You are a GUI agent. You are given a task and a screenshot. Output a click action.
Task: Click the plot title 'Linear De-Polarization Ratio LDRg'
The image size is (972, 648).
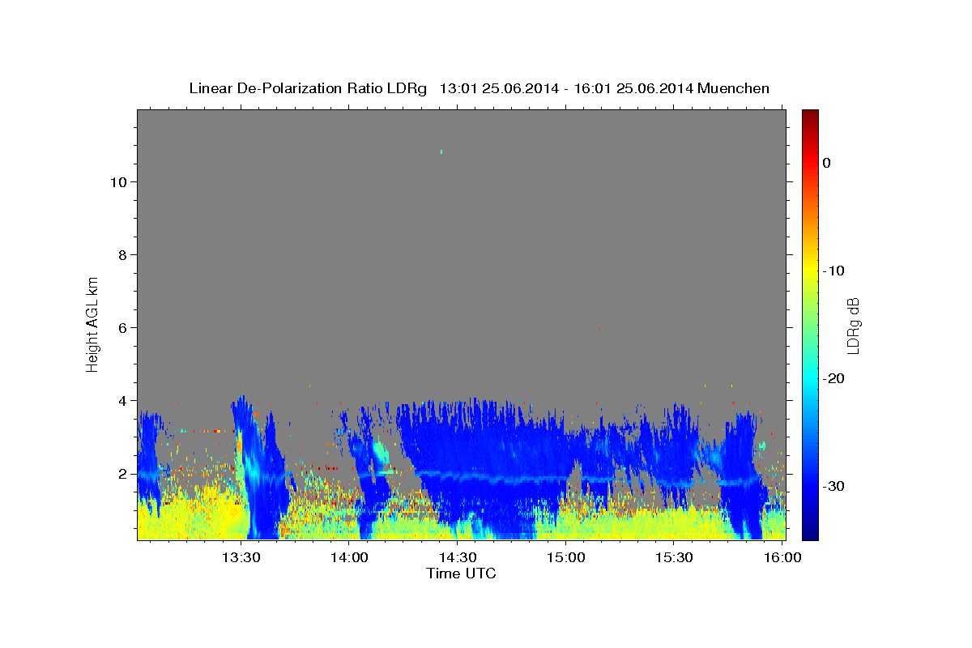(x=308, y=88)
